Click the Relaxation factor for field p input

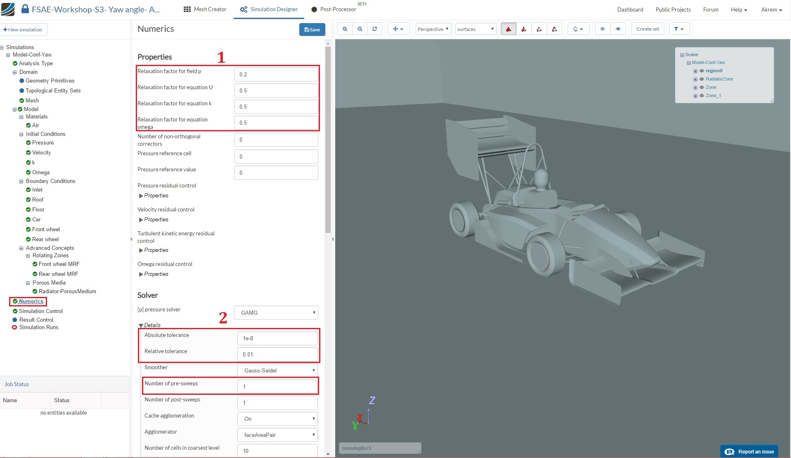pos(276,74)
